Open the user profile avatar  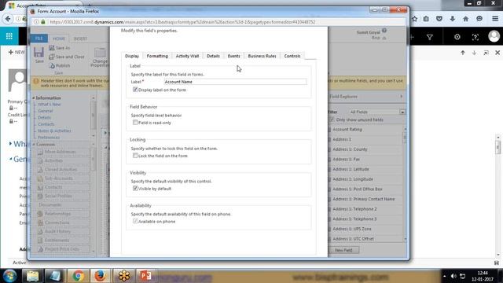click(494, 36)
